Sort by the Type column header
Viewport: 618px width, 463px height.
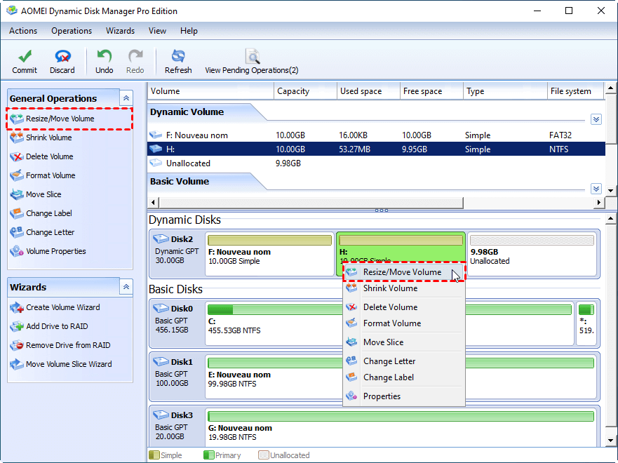pos(505,91)
